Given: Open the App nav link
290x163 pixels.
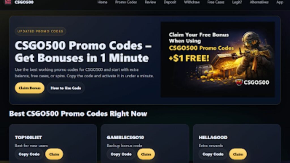Looking at the screenshot, I should [280, 2].
